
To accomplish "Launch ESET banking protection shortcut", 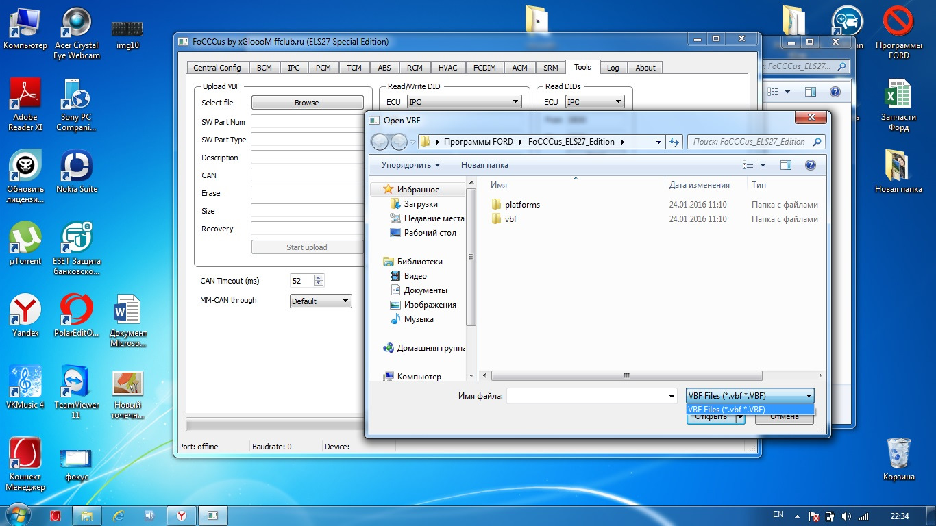I will coord(77,249).
